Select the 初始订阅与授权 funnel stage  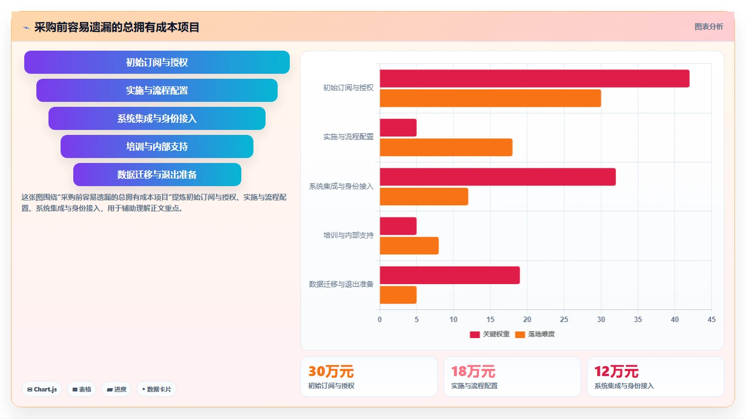(157, 62)
